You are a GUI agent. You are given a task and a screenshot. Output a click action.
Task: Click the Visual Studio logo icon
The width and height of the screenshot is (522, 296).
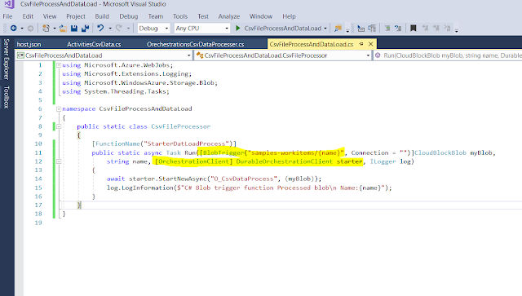click(9, 4)
